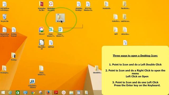The width and height of the screenshot is (169, 95).
Task: Open the last folder icon on the taskbar
Action: click(86, 93)
